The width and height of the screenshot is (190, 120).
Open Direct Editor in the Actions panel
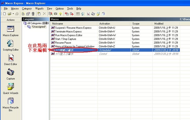[11, 60]
